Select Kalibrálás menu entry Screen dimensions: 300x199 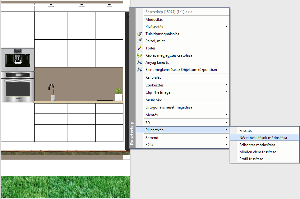click(x=153, y=77)
